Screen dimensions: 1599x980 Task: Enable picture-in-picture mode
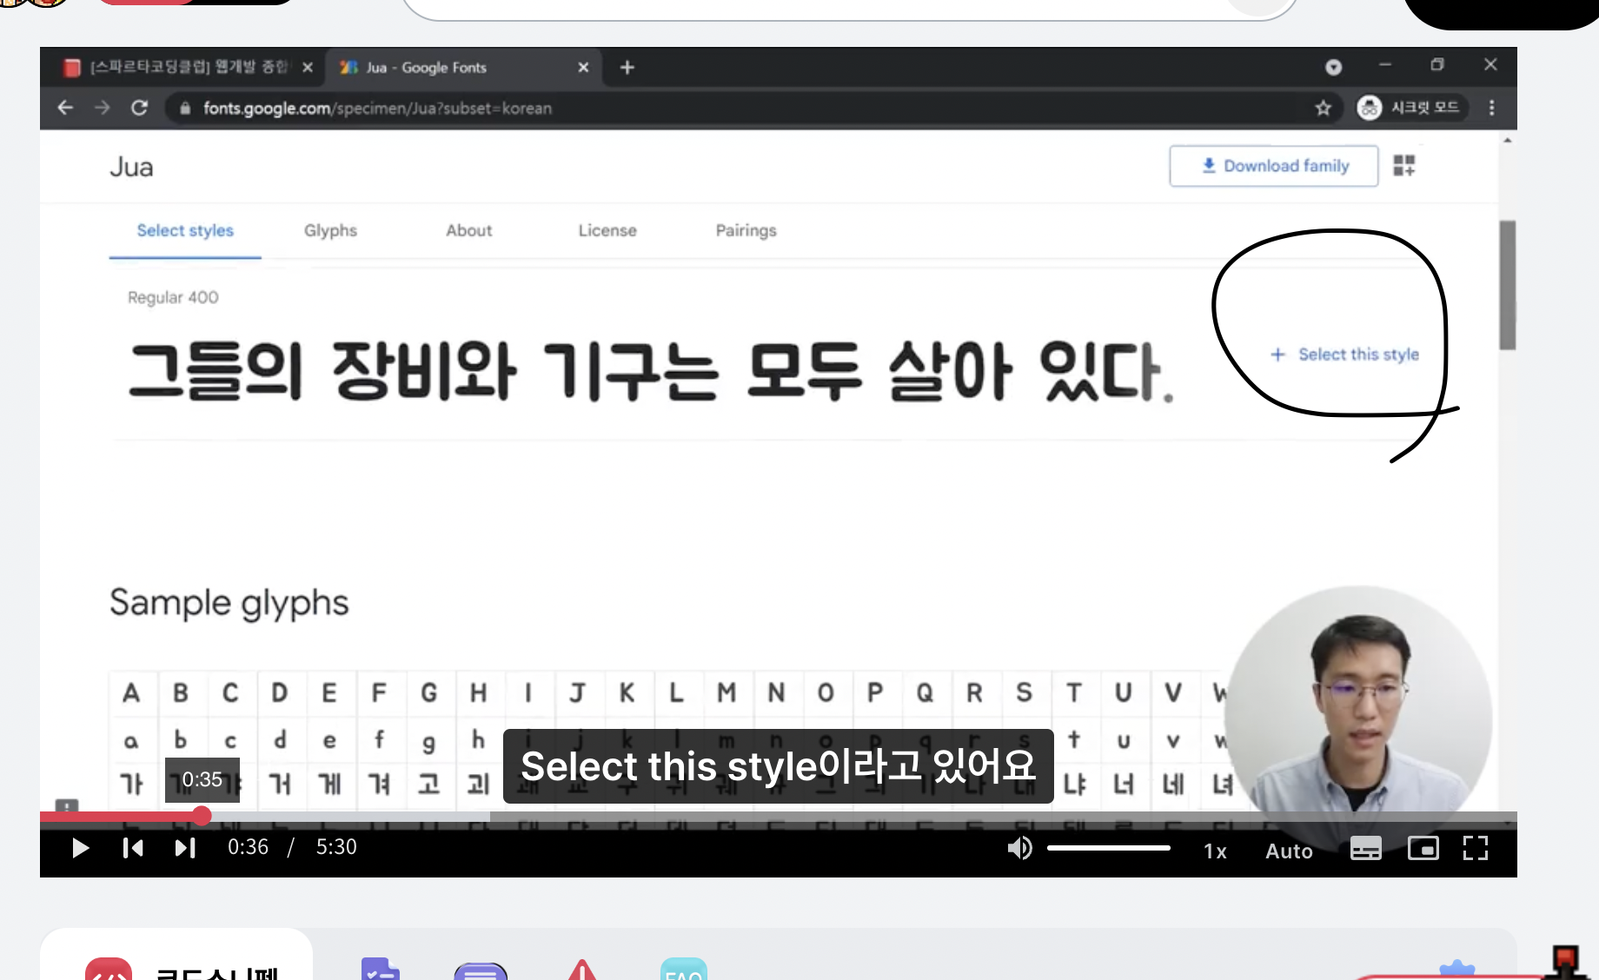click(1423, 848)
